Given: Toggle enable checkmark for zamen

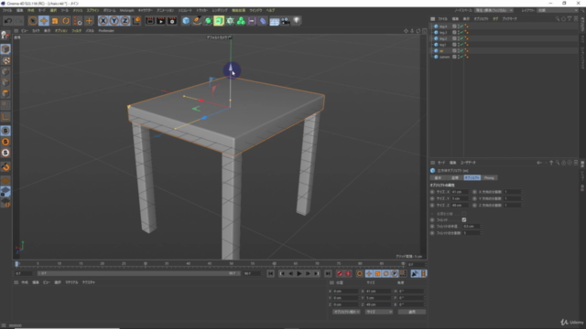Looking at the screenshot, I should pyautogui.click(x=461, y=57).
